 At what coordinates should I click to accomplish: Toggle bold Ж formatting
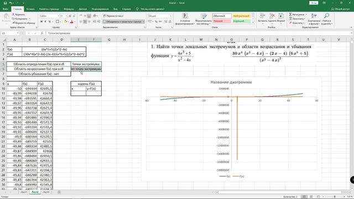pyautogui.click(x=41, y=22)
